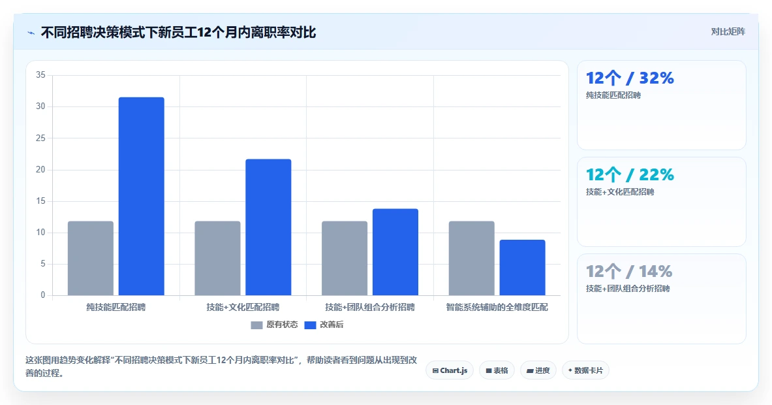Image resolution: width=772 pixels, height=405 pixels.
Task: Toggle the 改善后 legend item
Action: pyautogui.click(x=324, y=325)
